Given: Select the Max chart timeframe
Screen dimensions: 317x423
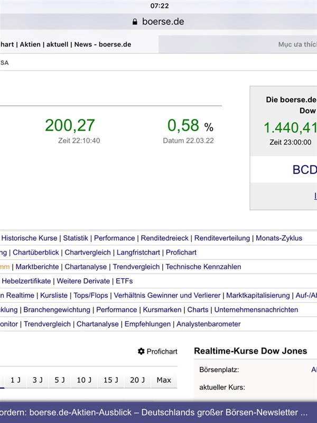Looking at the screenshot, I should click(x=164, y=380).
